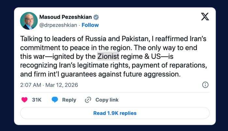Visit the @drpezeshkian handle link

coord(58,25)
